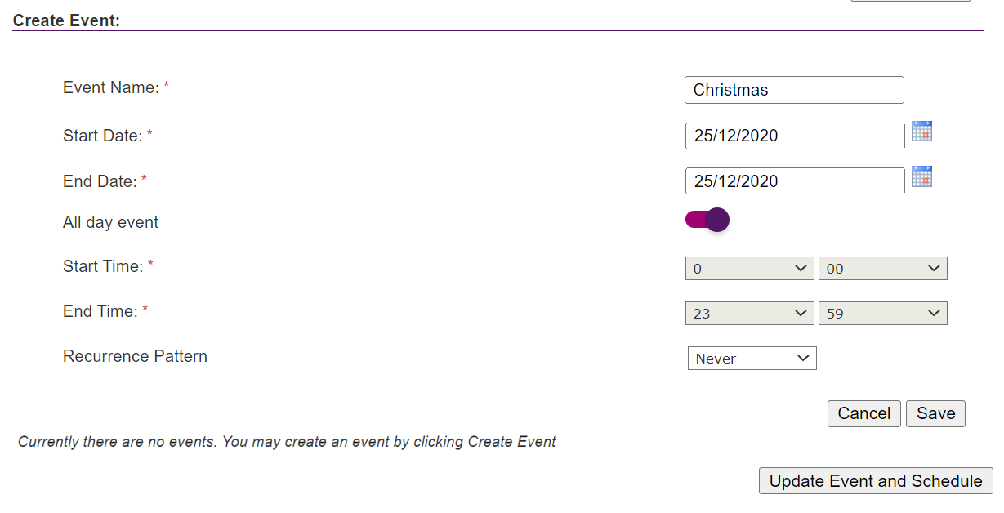Save the Christmas event

click(935, 413)
